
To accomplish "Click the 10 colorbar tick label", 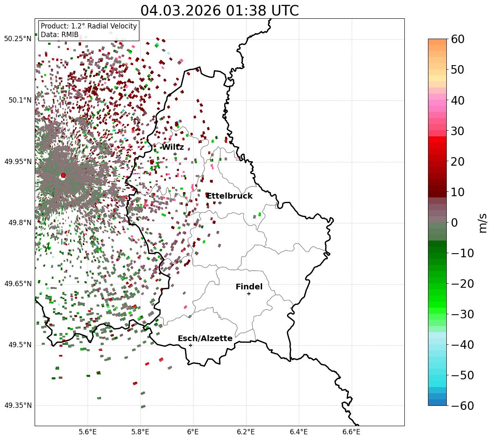I will (457, 192).
